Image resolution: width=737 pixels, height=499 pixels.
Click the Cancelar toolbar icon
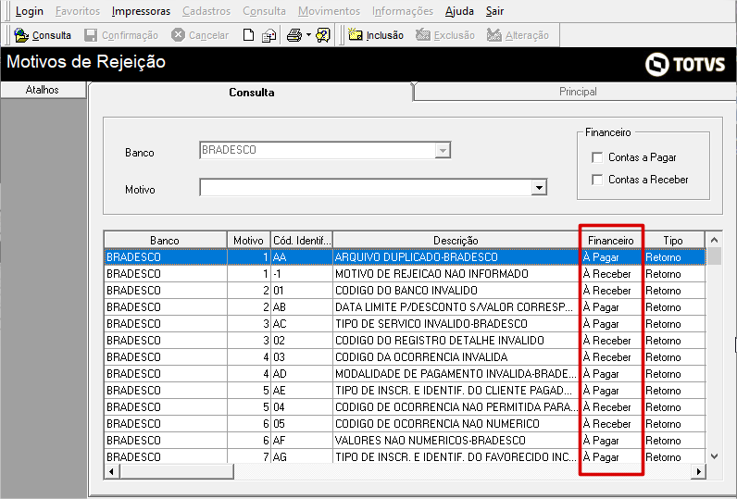pyautogui.click(x=178, y=35)
